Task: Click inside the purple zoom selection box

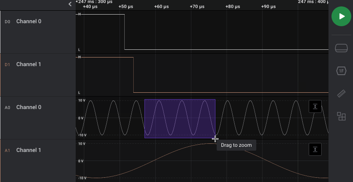Action: [180, 118]
